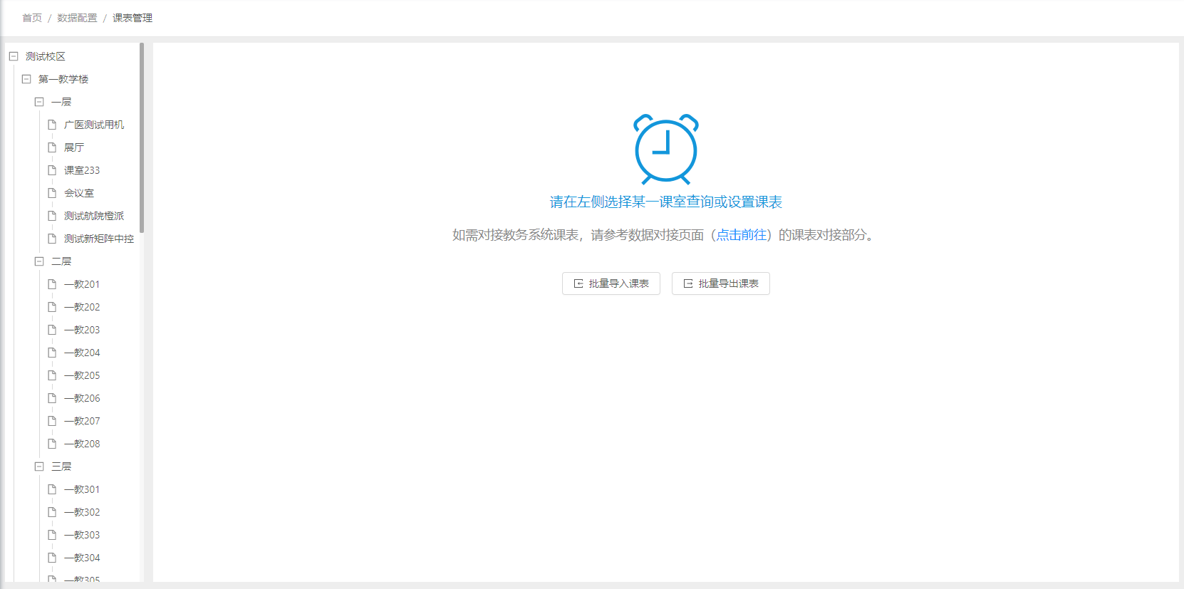
Task: Click the file icon beside 测试新矩阵中控
Action: pyautogui.click(x=52, y=239)
